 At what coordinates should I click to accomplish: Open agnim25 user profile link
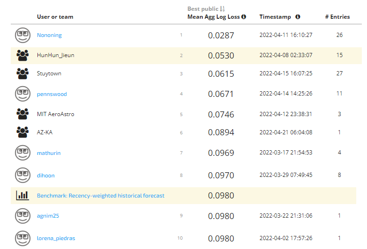[x=48, y=216]
